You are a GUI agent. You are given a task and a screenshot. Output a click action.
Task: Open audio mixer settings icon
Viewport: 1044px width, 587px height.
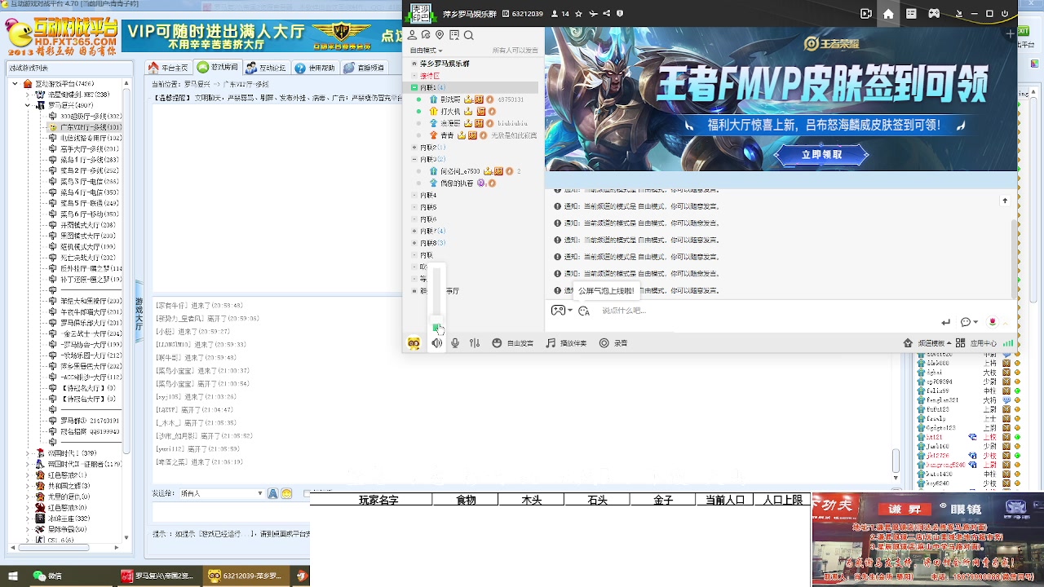(475, 343)
